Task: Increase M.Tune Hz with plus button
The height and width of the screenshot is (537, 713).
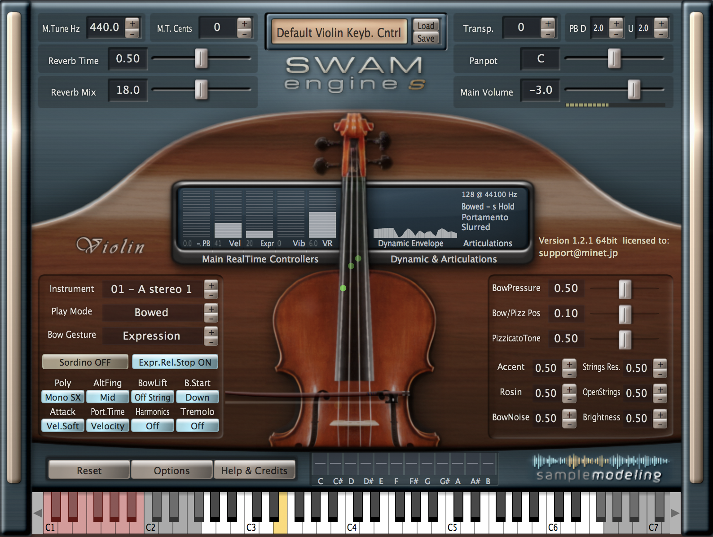Action: click(132, 23)
